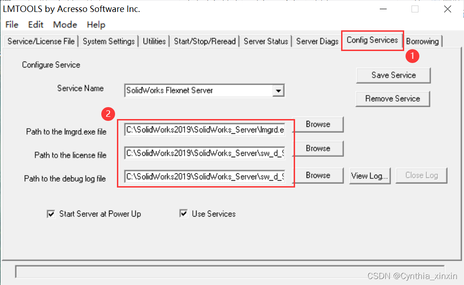Switch to System Settings tab
Screen dimensions: 464x285
(109, 41)
